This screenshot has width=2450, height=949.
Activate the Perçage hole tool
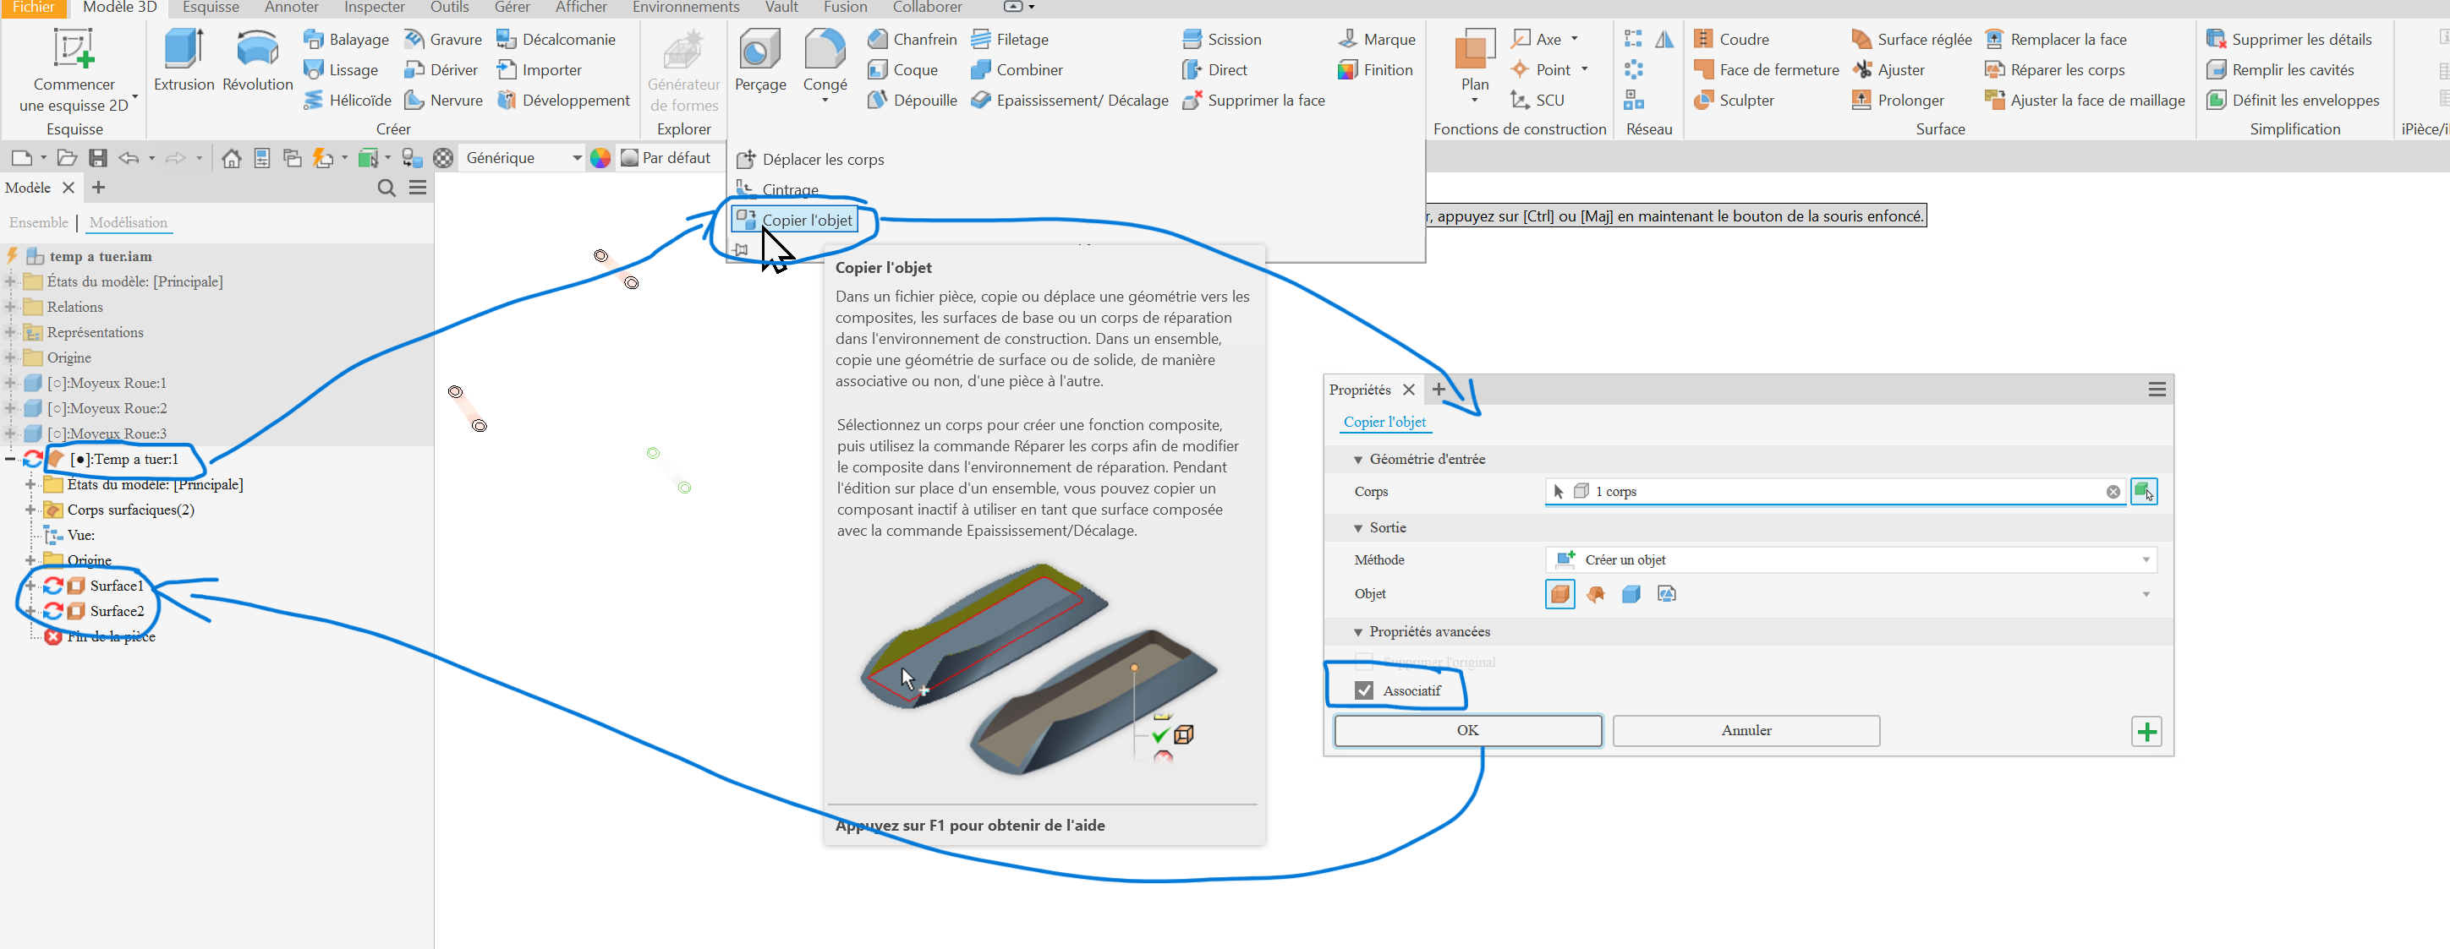click(760, 60)
